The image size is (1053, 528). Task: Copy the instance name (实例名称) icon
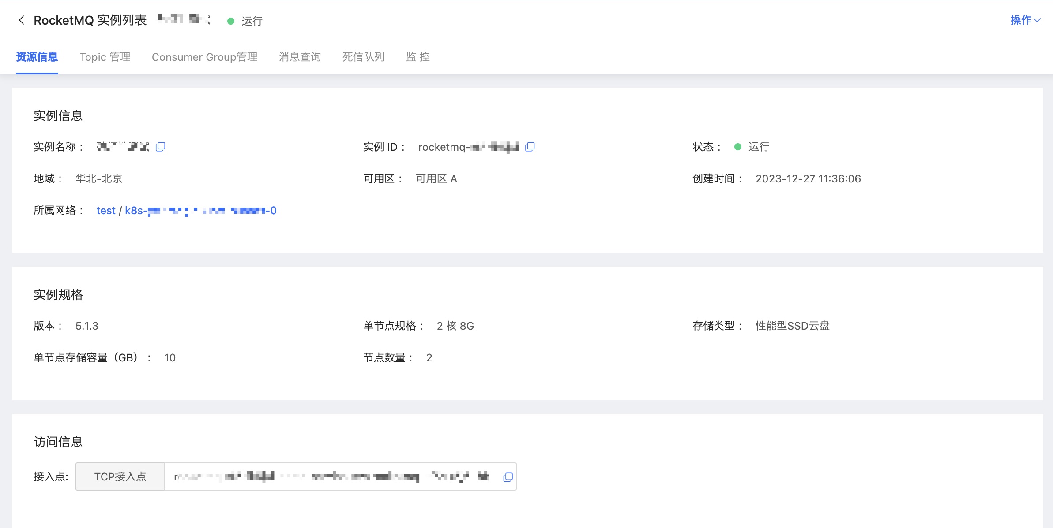click(x=161, y=147)
